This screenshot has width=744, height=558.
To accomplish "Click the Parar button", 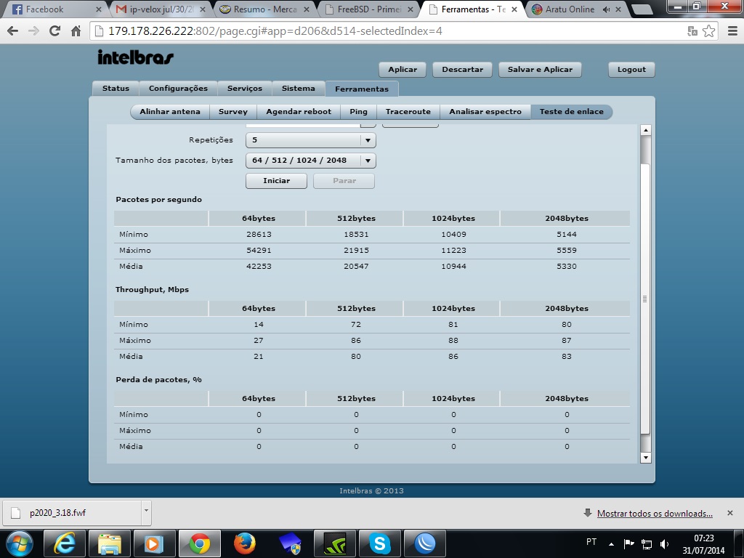I will (x=344, y=181).
